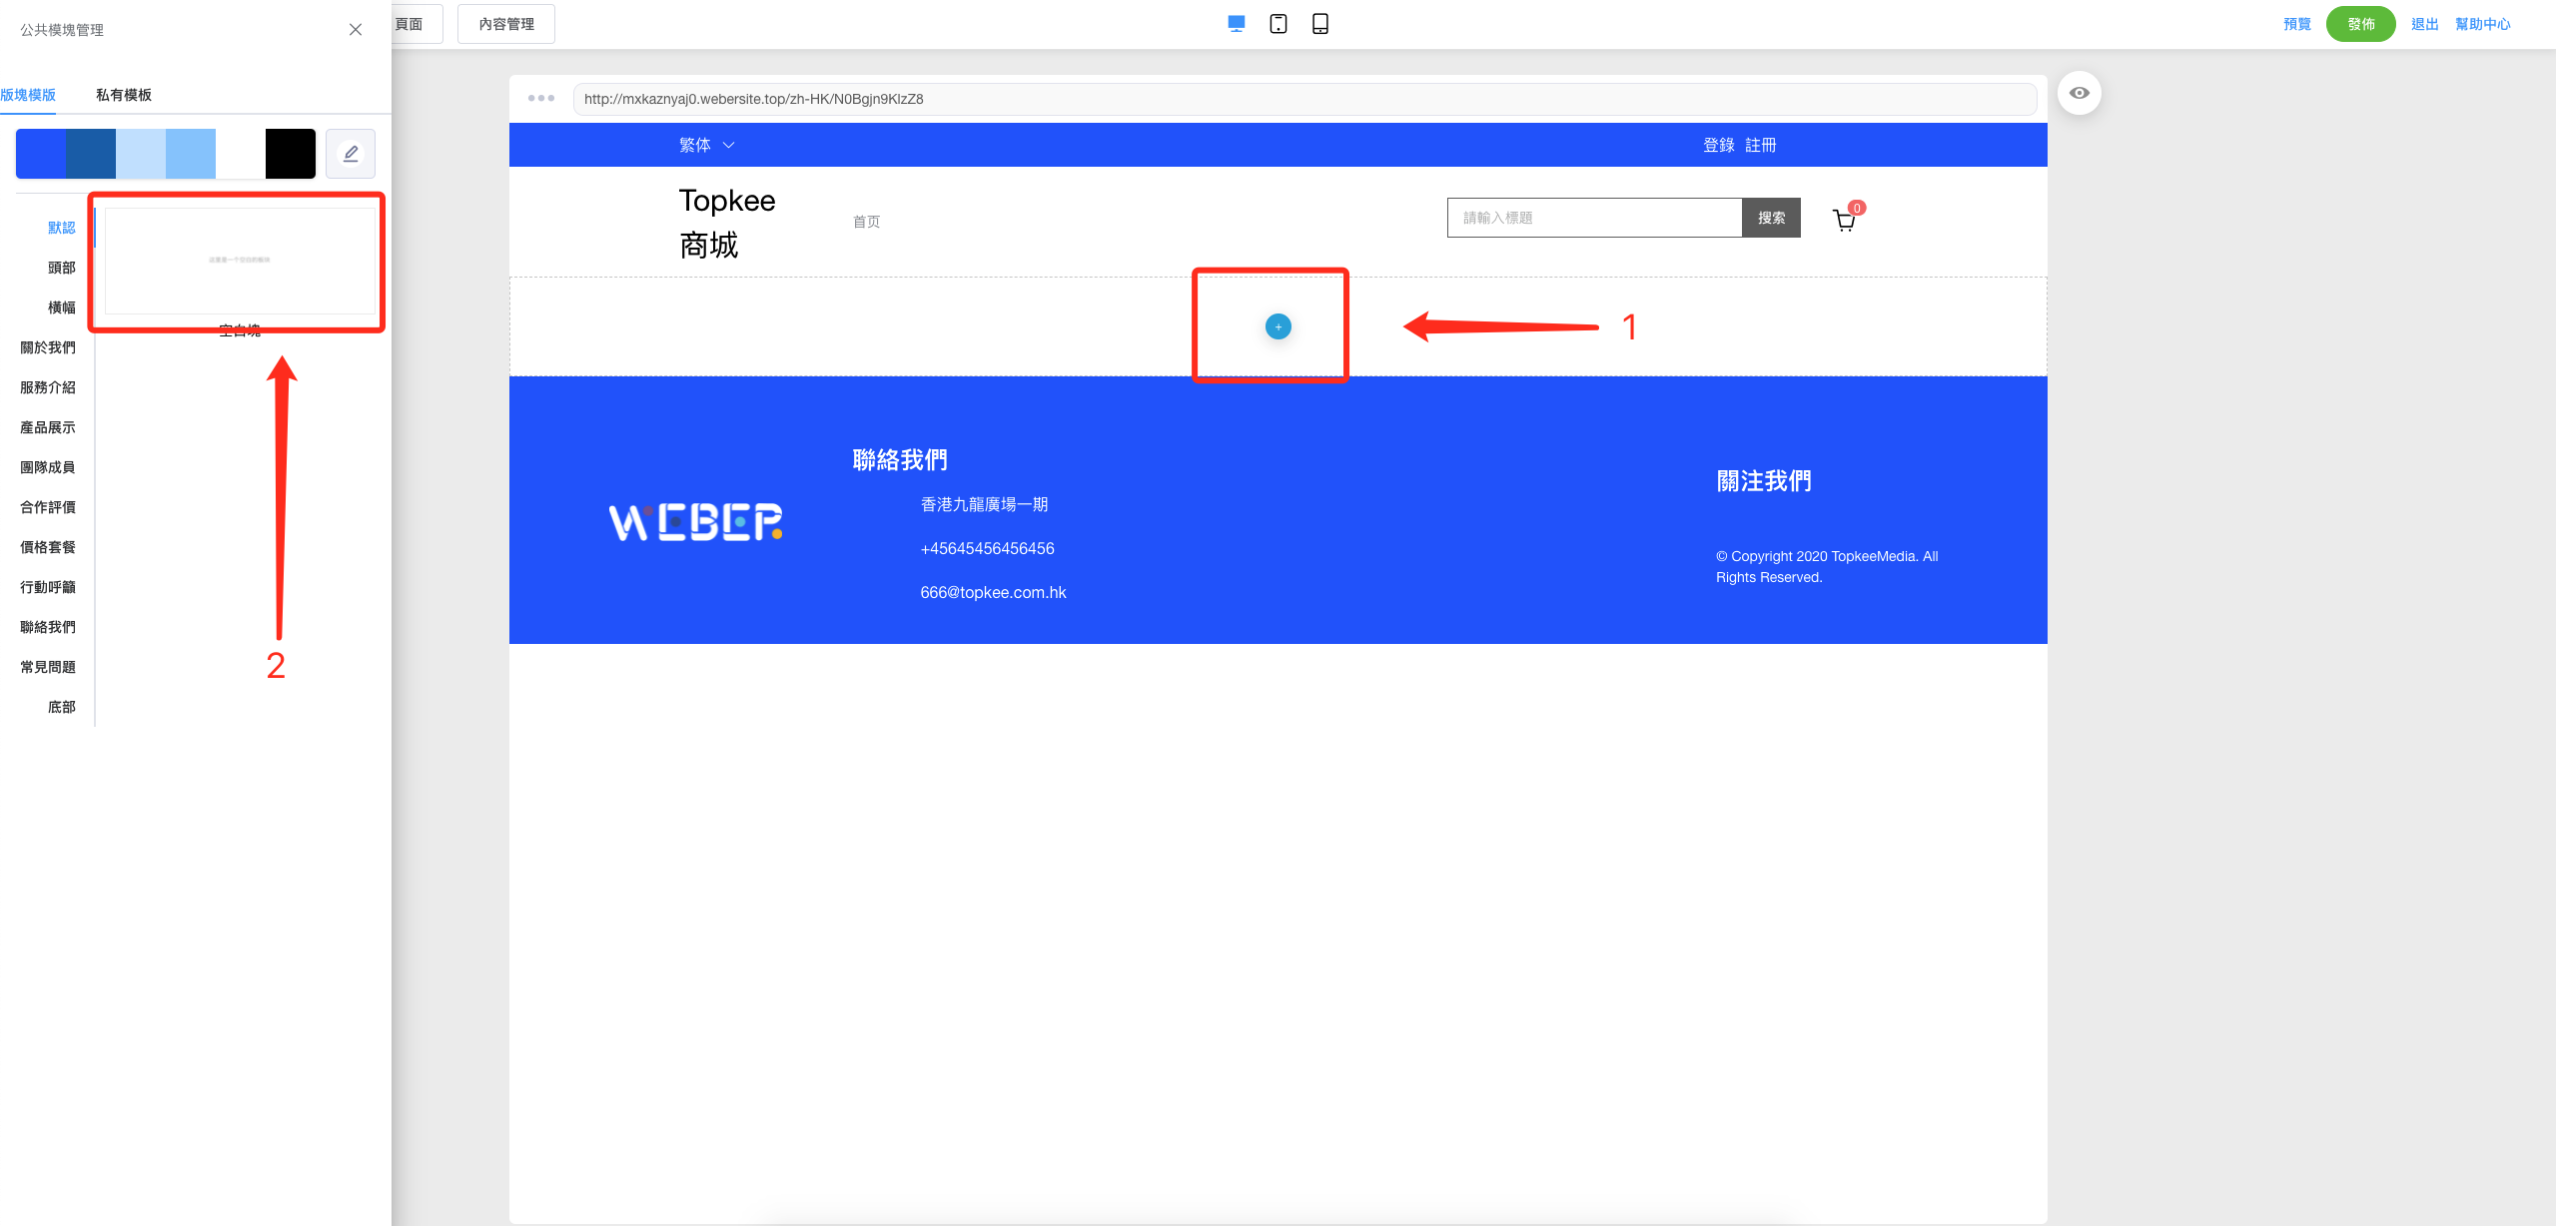Switch to desktop preview icon
The height and width of the screenshot is (1226, 2556).
point(1236,24)
